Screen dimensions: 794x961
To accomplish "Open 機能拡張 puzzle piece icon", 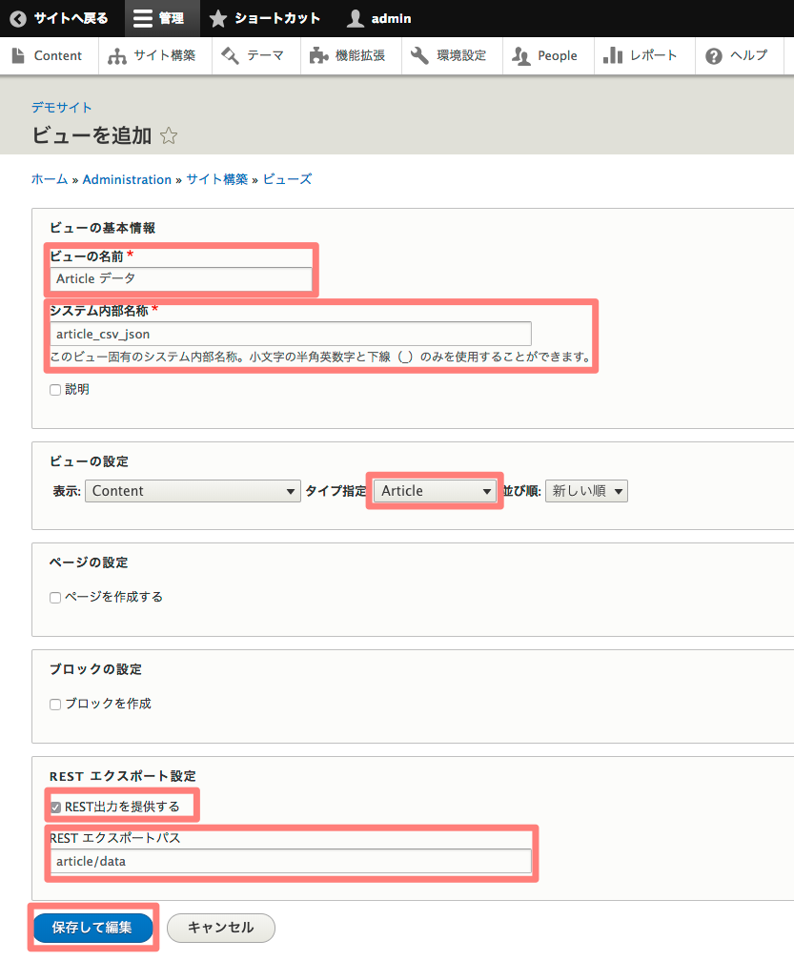I will [x=318, y=56].
